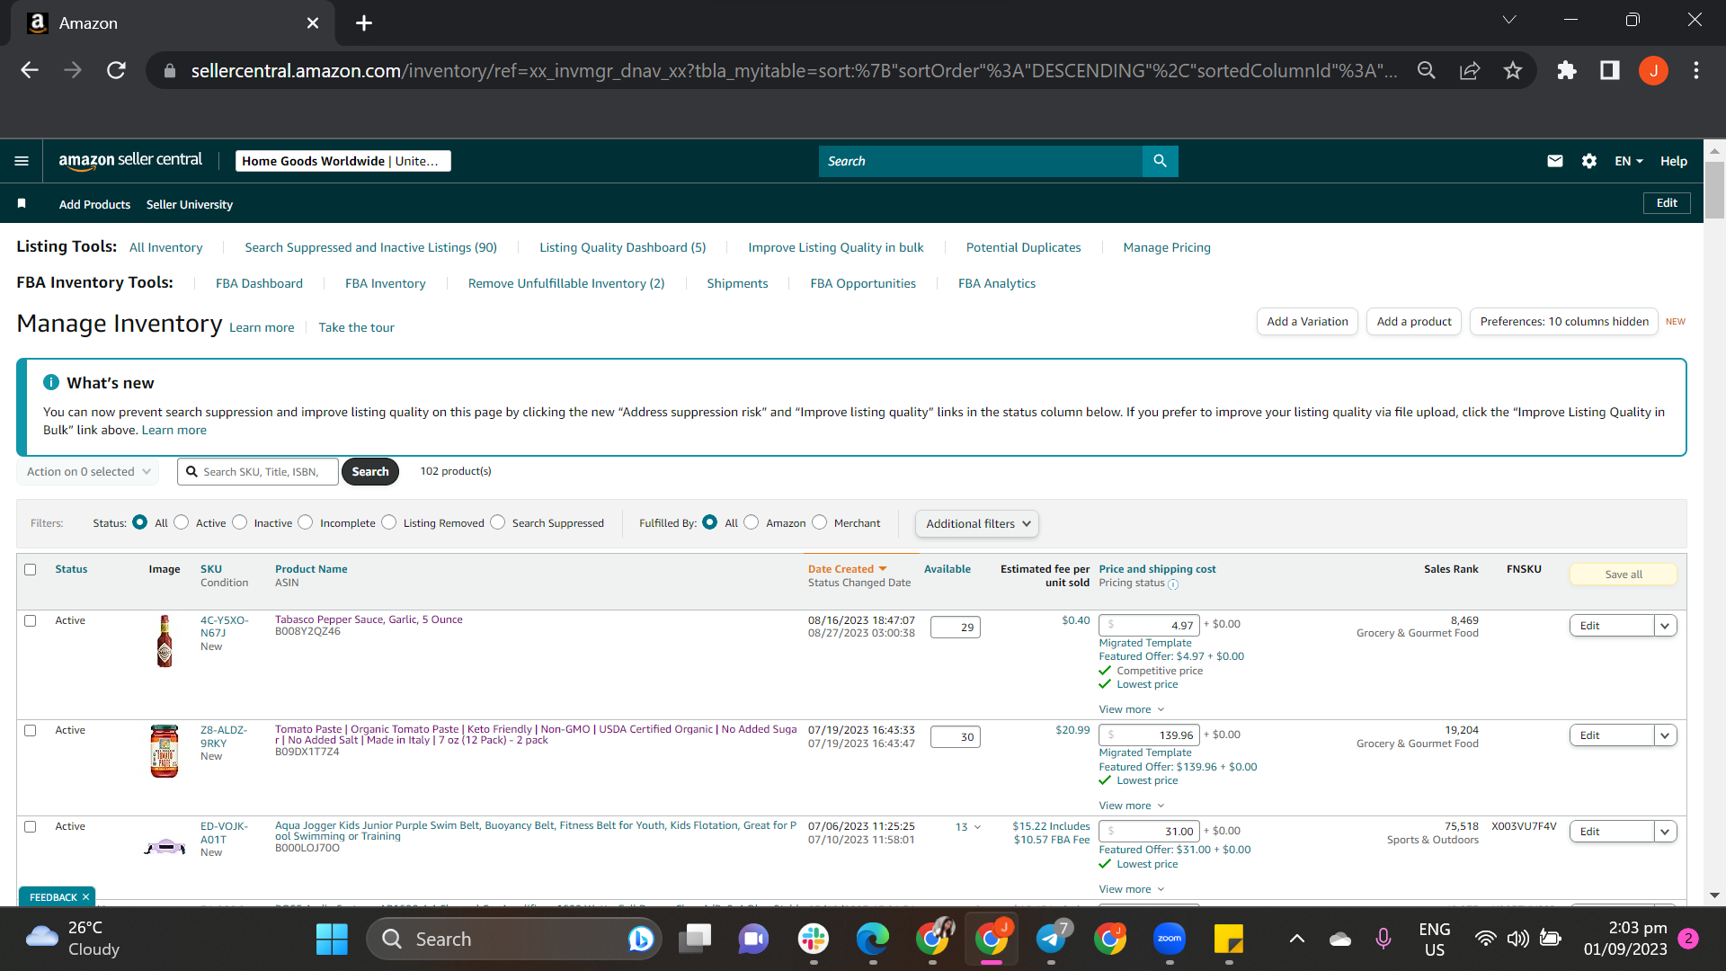
Task: Click the Chrome profile avatar J
Action: 1653,70
